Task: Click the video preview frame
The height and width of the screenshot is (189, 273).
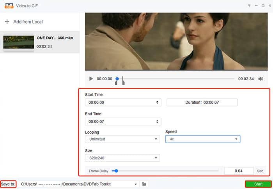Action: coord(176,41)
